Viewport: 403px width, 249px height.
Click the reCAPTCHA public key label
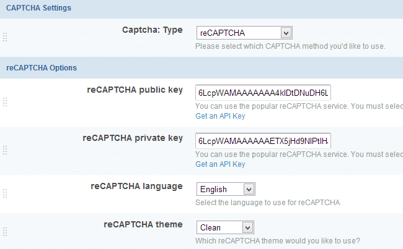[135, 90]
